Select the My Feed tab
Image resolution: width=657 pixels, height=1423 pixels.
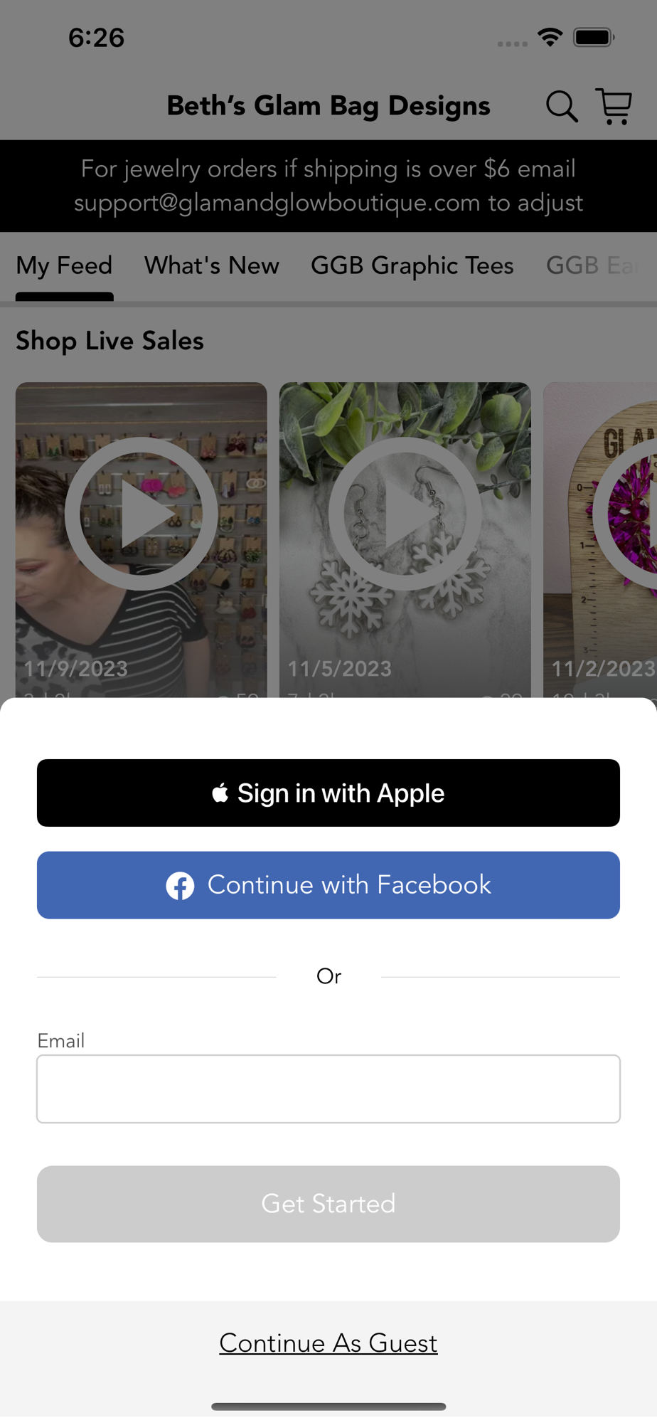(64, 265)
